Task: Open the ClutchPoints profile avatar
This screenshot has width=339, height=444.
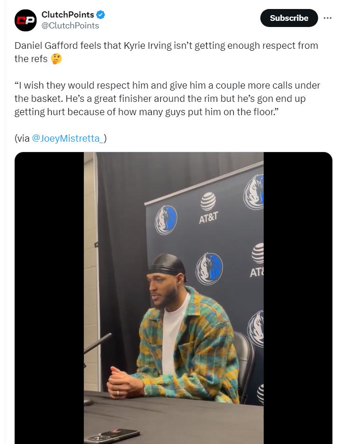Action: [26, 20]
